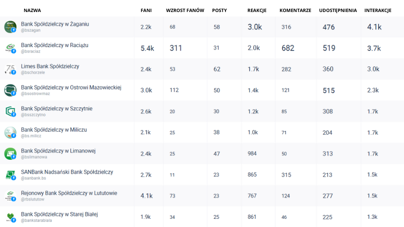
Task: Sort table by POSTY column
Action: pyautogui.click(x=219, y=11)
